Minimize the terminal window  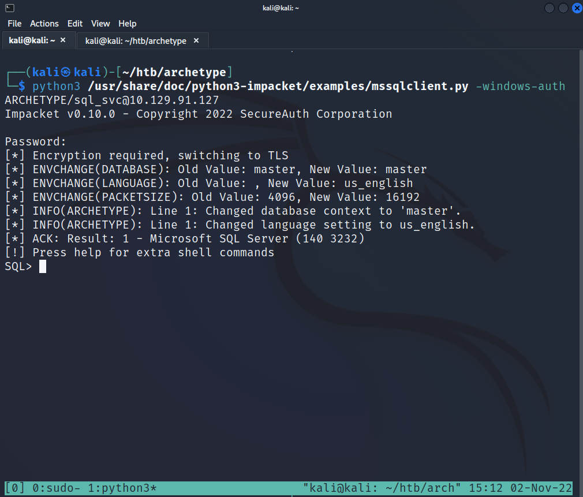[550, 8]
